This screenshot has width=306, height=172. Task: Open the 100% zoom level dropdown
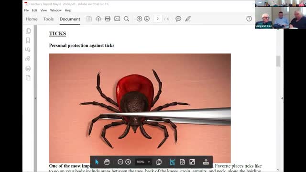click(x=143, y=162)
